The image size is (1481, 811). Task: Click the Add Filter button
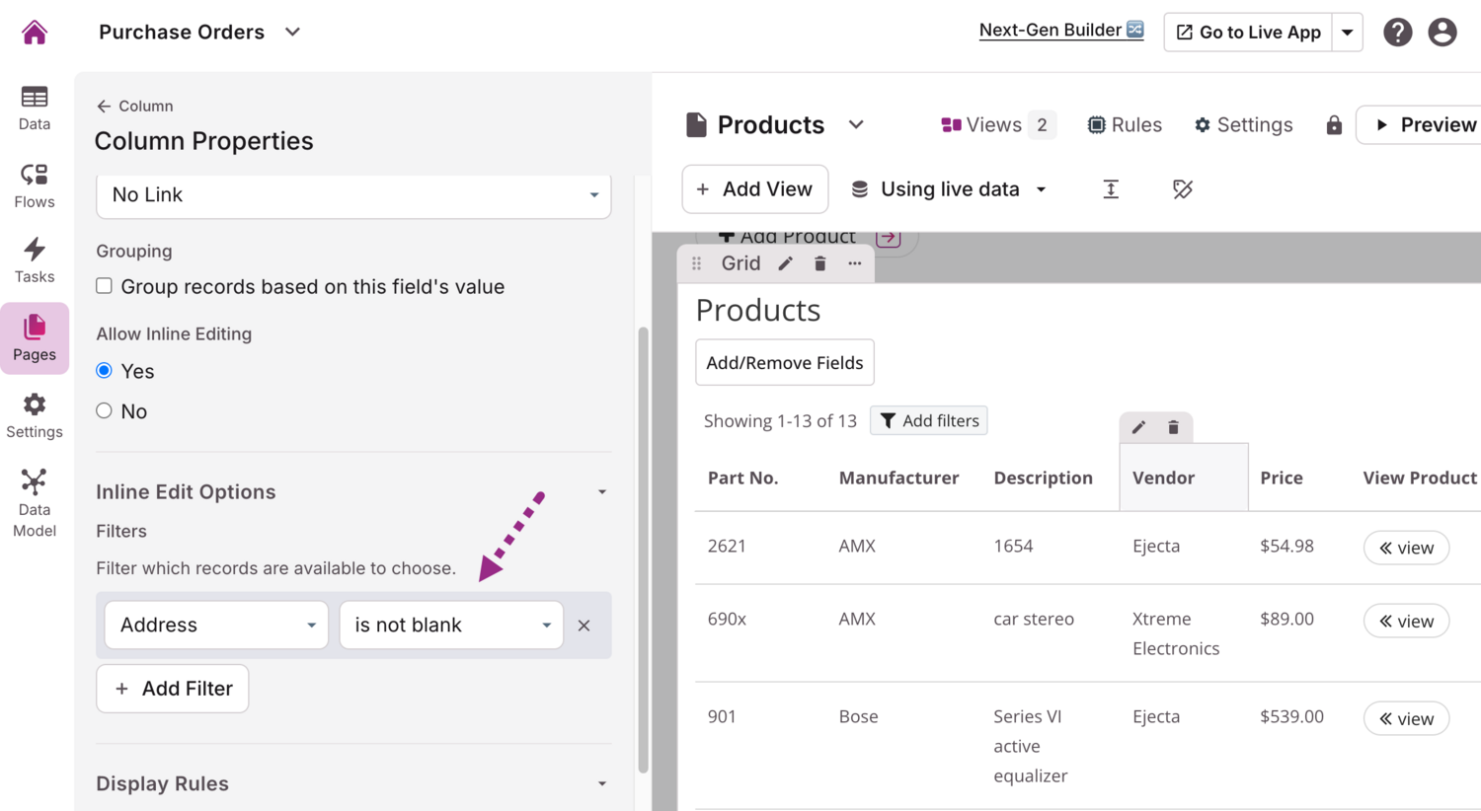(x=173, y=689)
